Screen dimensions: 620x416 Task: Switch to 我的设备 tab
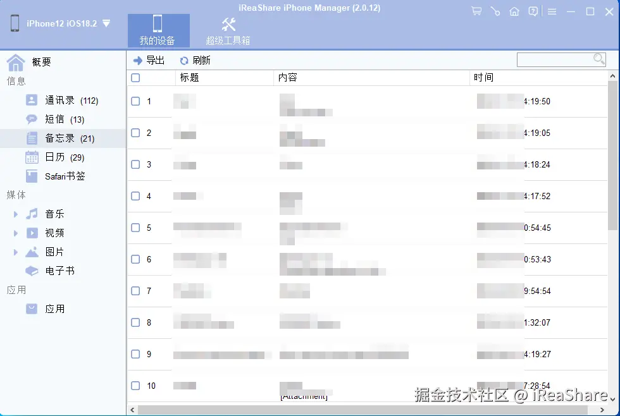(158, 30)
